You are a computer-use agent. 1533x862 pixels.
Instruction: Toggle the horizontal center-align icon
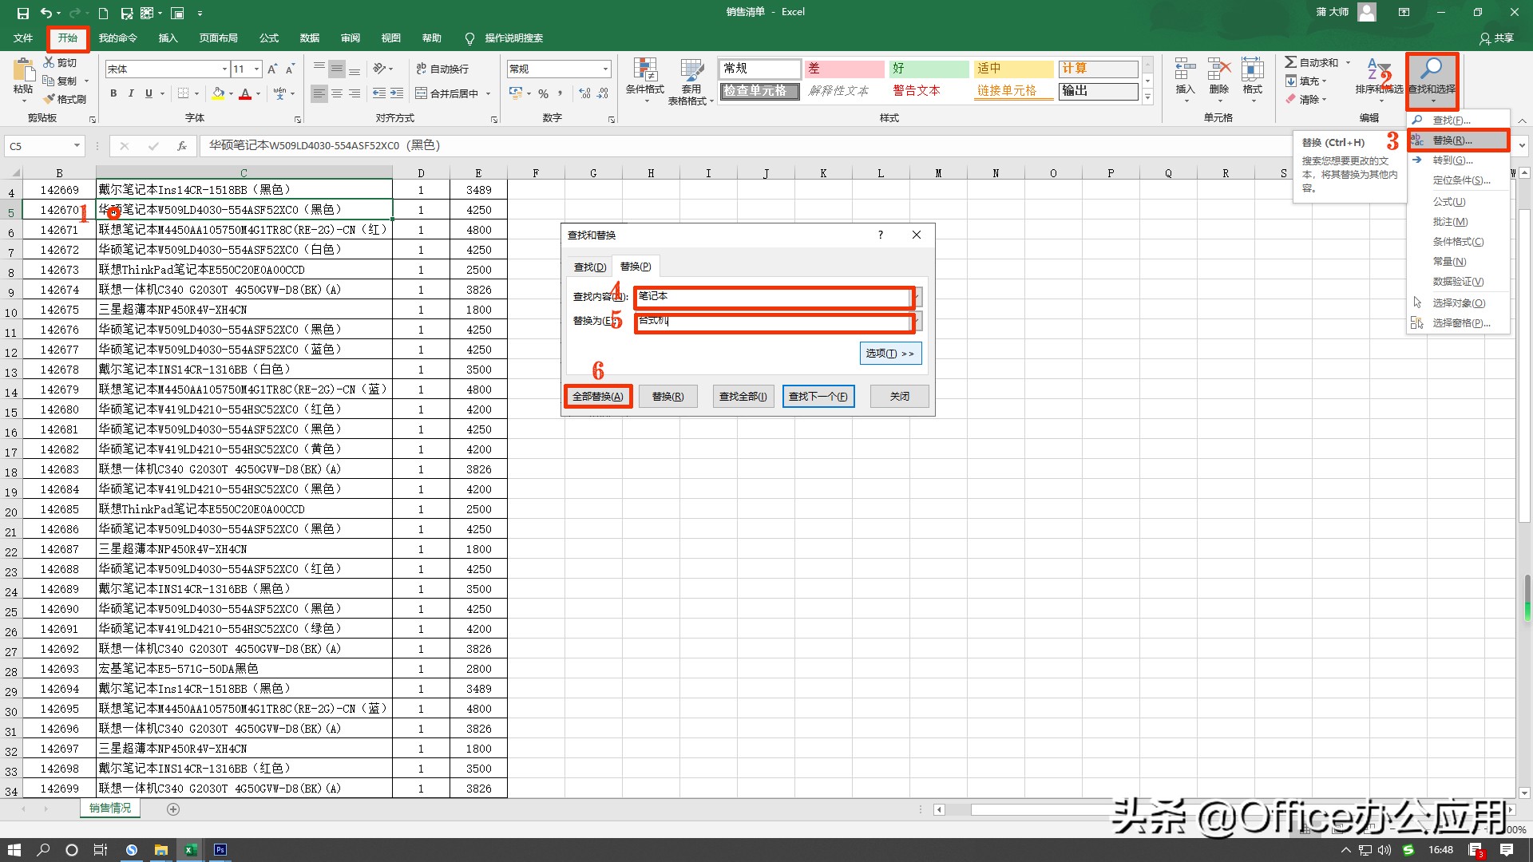[x=337, y=93]
